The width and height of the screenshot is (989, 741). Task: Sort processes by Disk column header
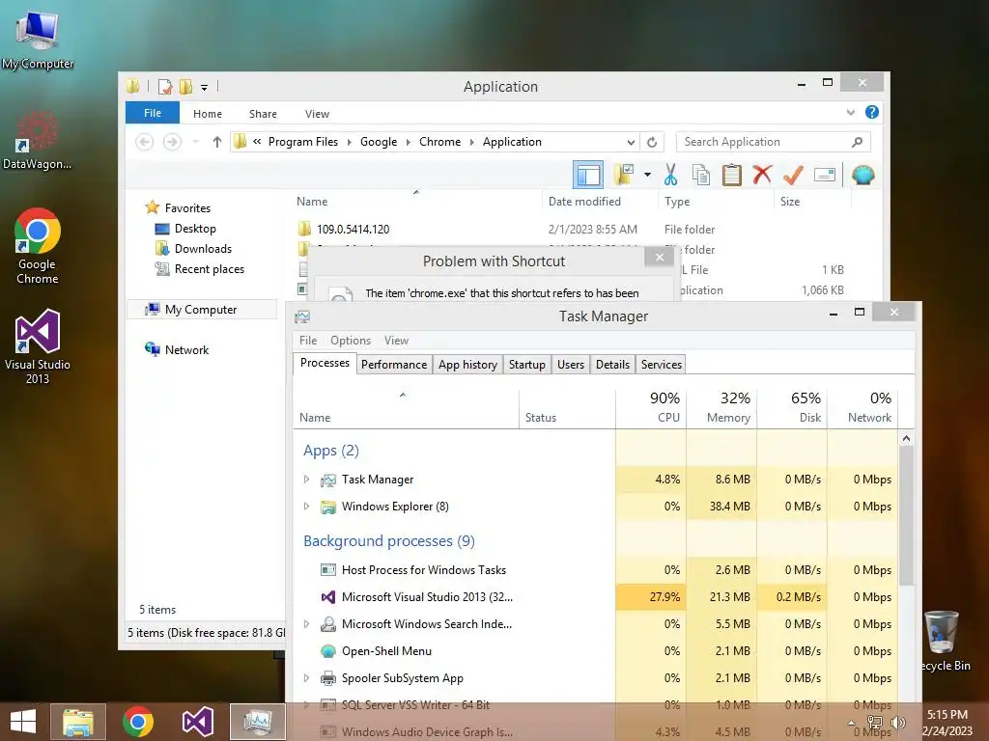point(792,408)
